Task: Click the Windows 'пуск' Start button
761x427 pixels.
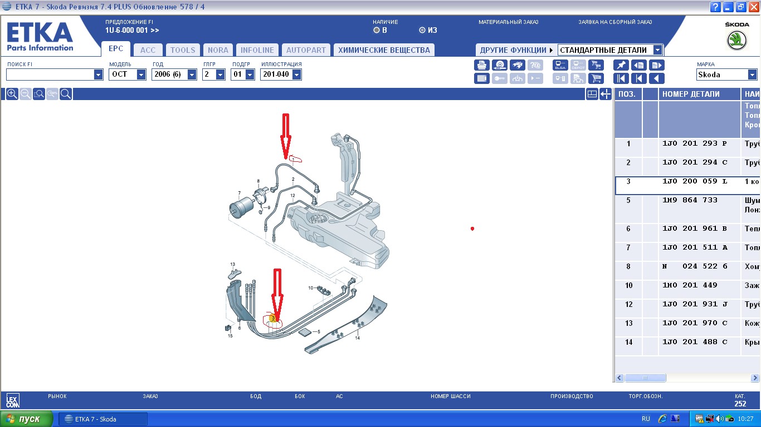Action: tap(27, 419)
